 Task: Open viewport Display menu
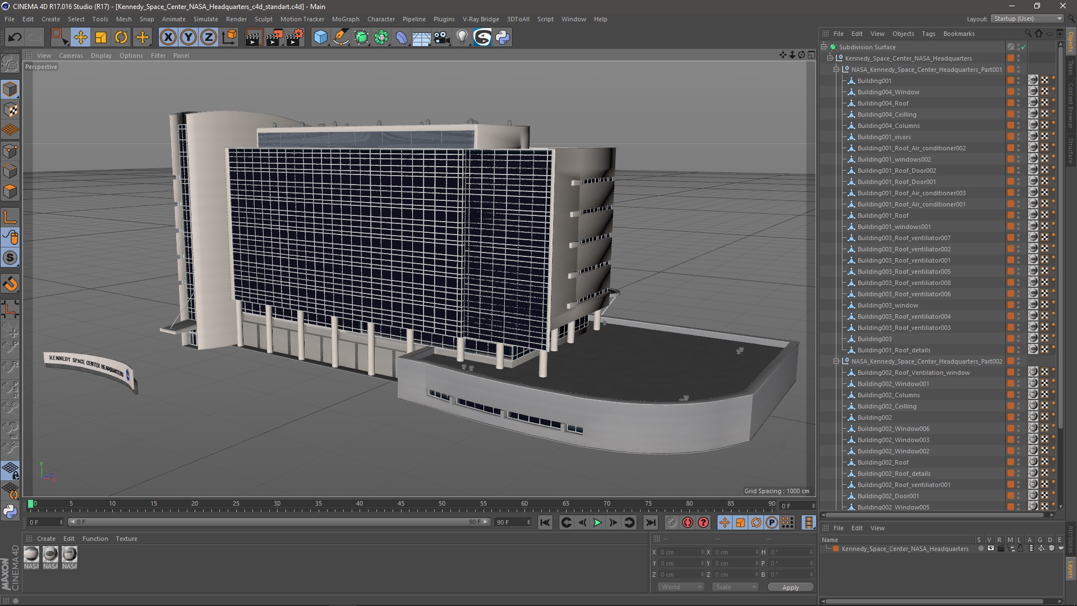(101, 56)
